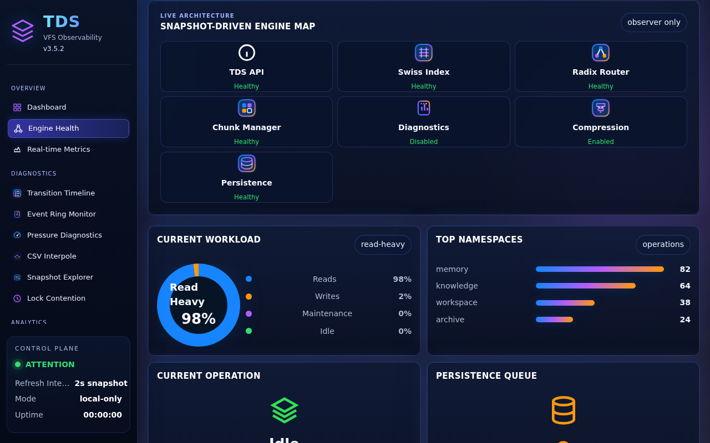710x443 pixels.
Task: Navigate to Pressure Diagnostics
Action: (68, 235)
